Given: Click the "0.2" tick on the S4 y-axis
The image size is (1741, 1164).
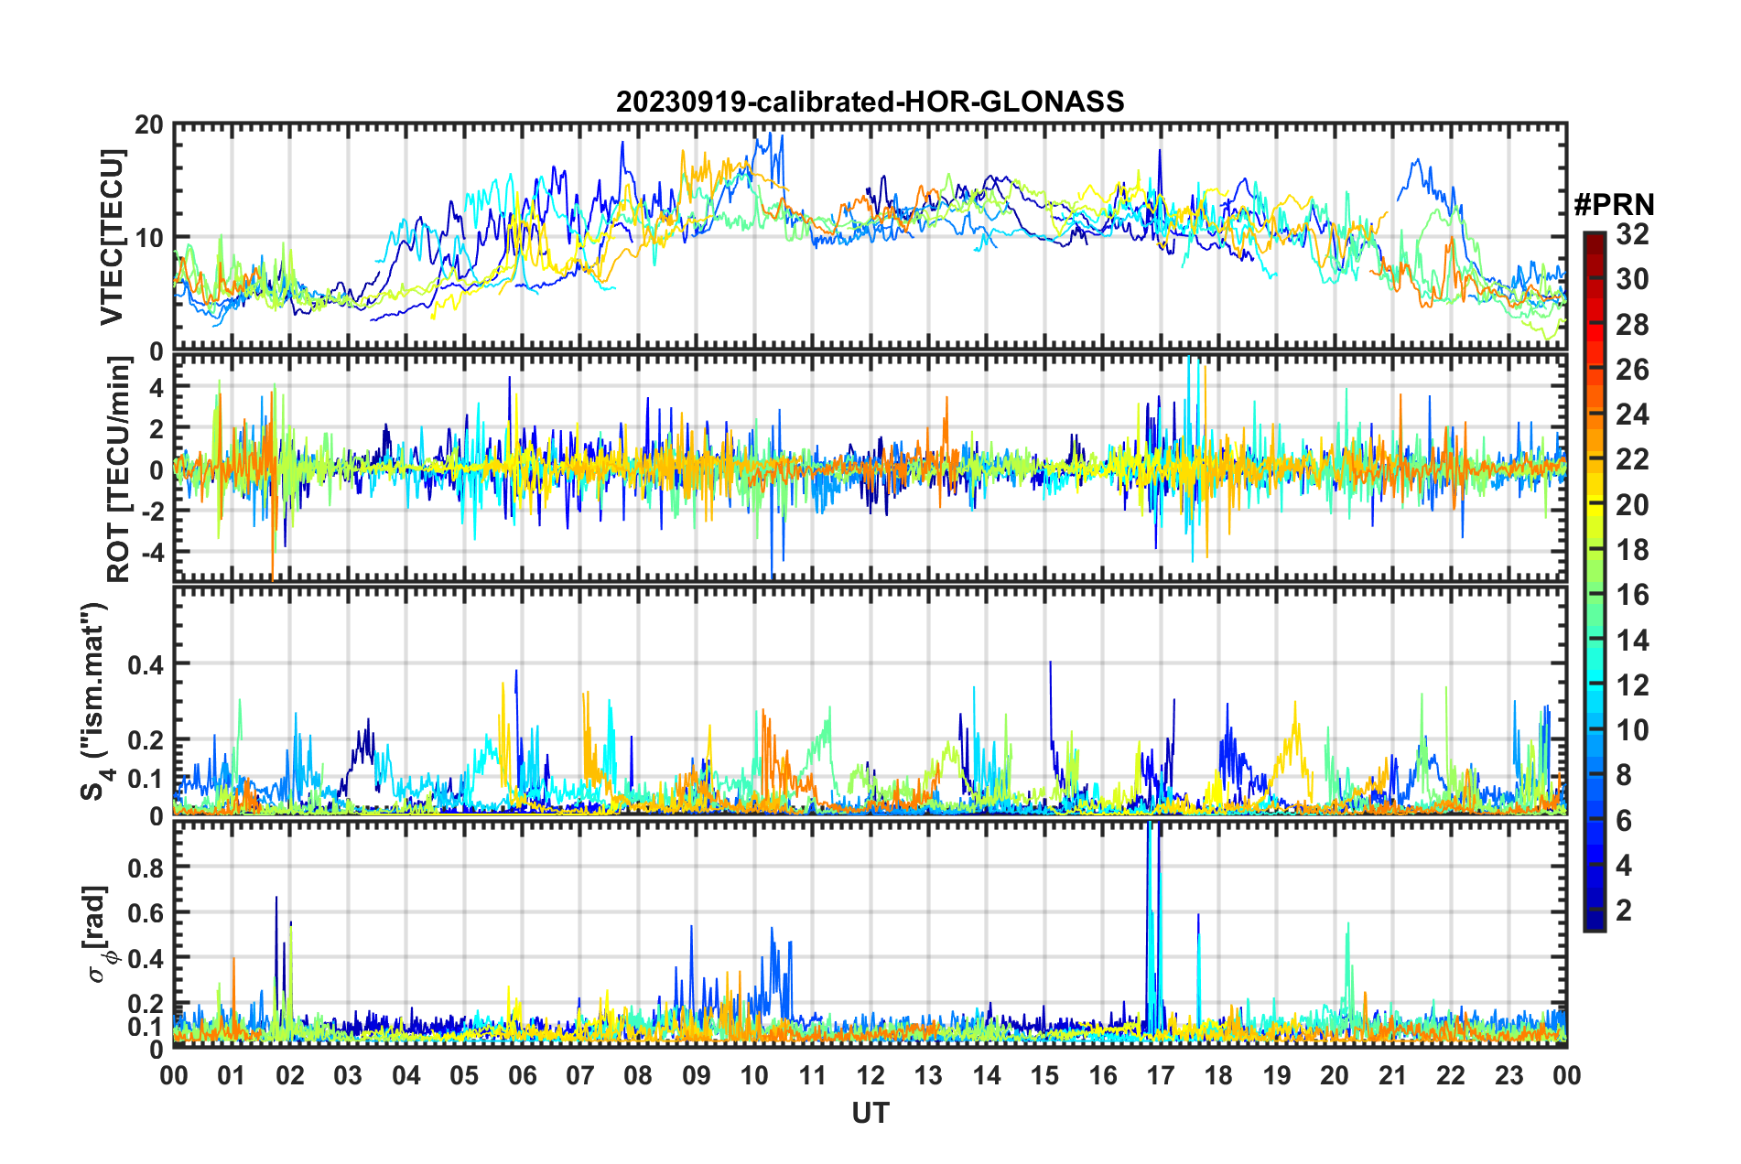Looking at the screenshot, I should [146, 740].
